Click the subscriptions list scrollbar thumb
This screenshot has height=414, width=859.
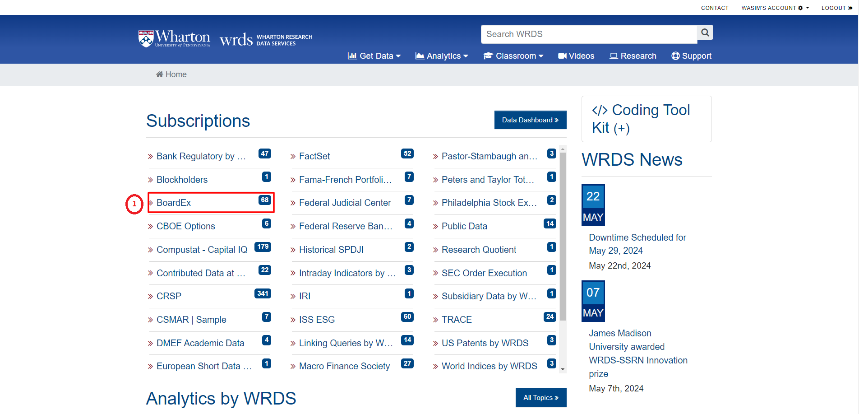563,237
